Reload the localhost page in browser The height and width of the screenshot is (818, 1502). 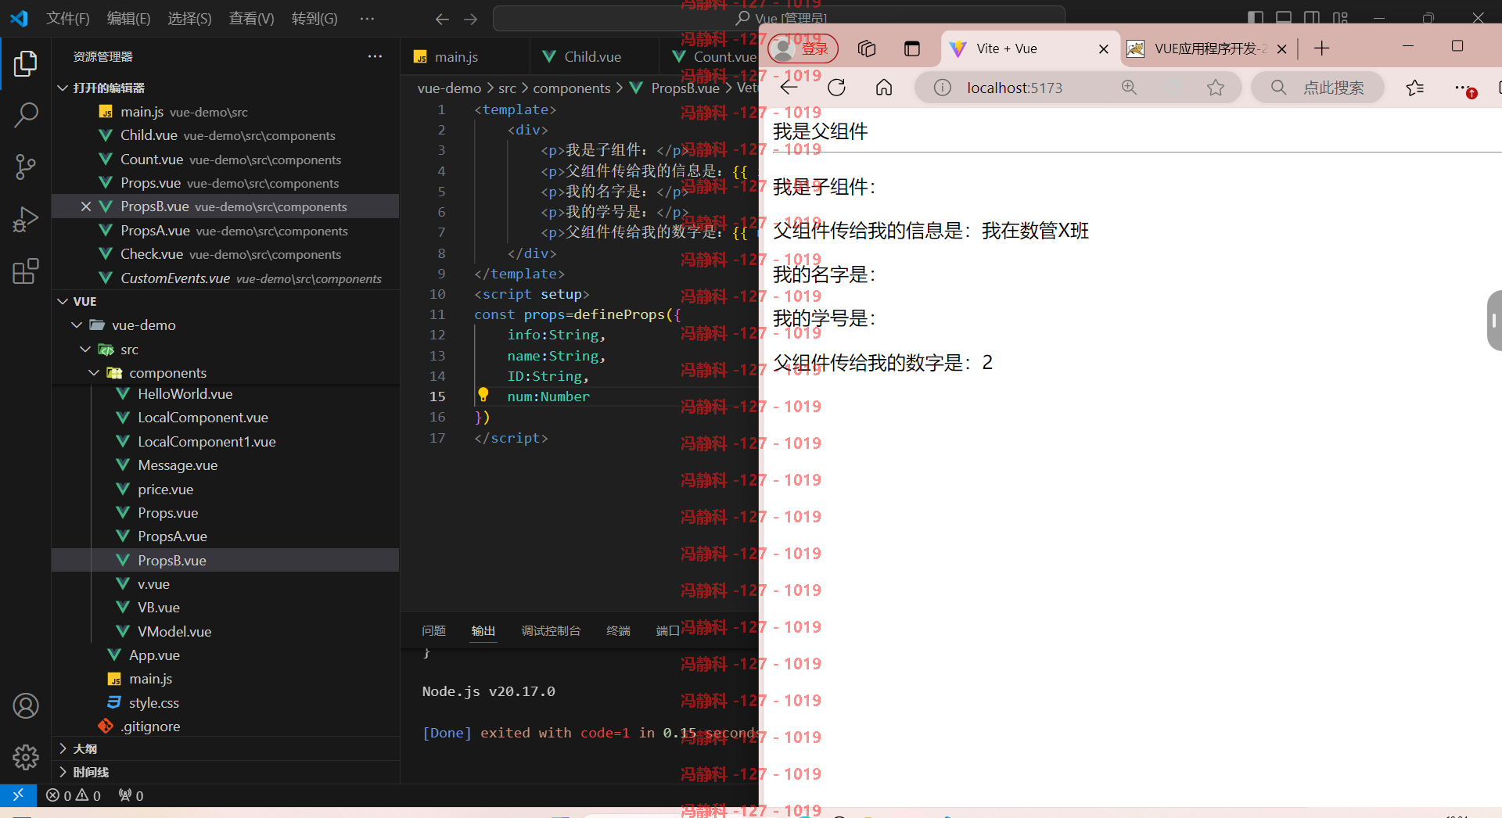click(x=836, y=88)
